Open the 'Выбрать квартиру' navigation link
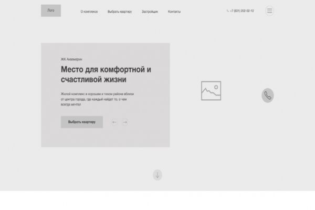The width and height of the screenshot is (315, 210). click(120, 12)
